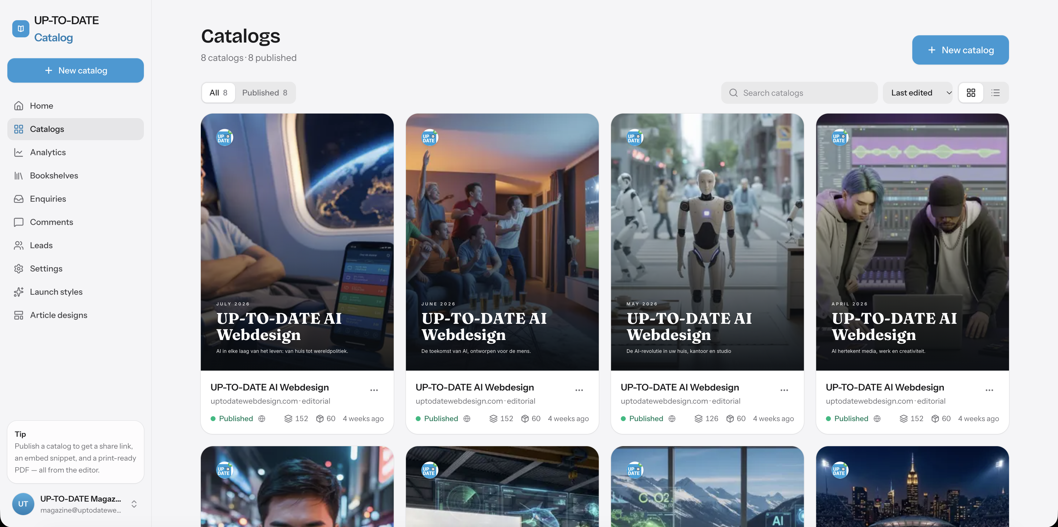Click the Article designs layout icon
This screenshot has width=1058, height=527.
coord(18,315)
